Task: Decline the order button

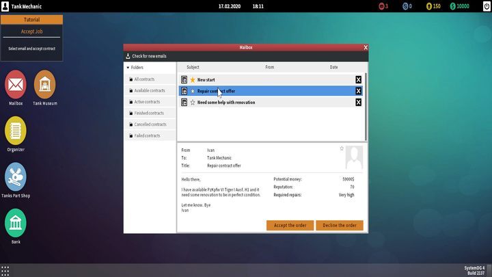Action: [340, 225]
